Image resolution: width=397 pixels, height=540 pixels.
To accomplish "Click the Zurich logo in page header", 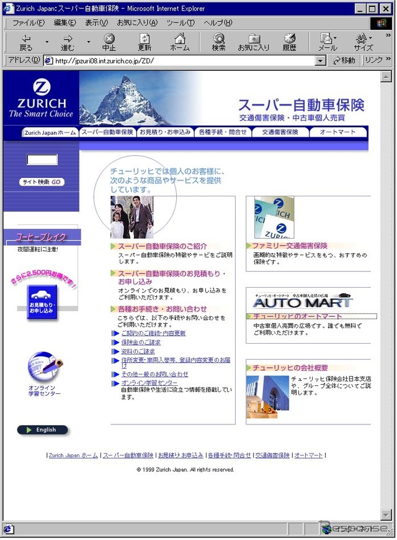I will [x=42, y=98].
